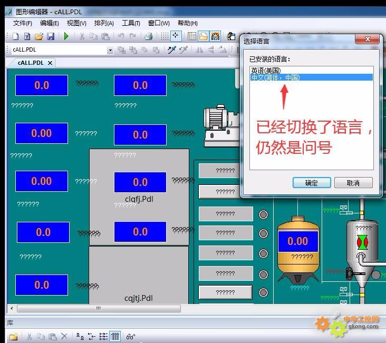This screenshot has width=386, height=343.
Task: Start runtime with the green play icon
Action: (x=66, y=36)
